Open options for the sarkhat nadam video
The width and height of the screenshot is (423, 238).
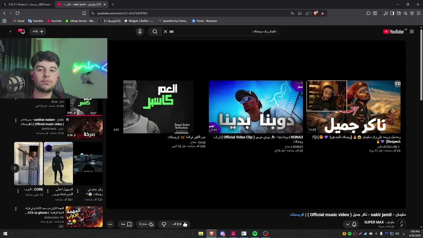pos(16,120)
